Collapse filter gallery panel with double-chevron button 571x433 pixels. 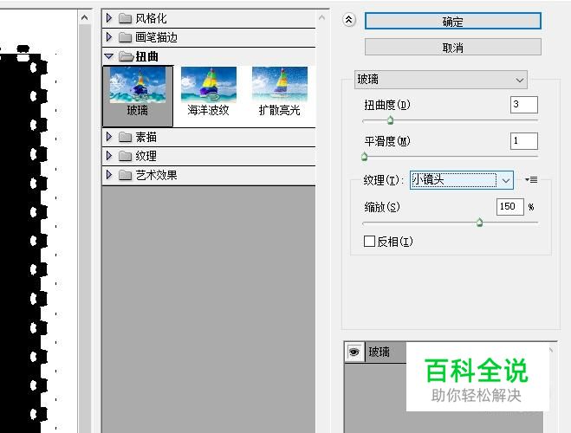tap(348, 20)
